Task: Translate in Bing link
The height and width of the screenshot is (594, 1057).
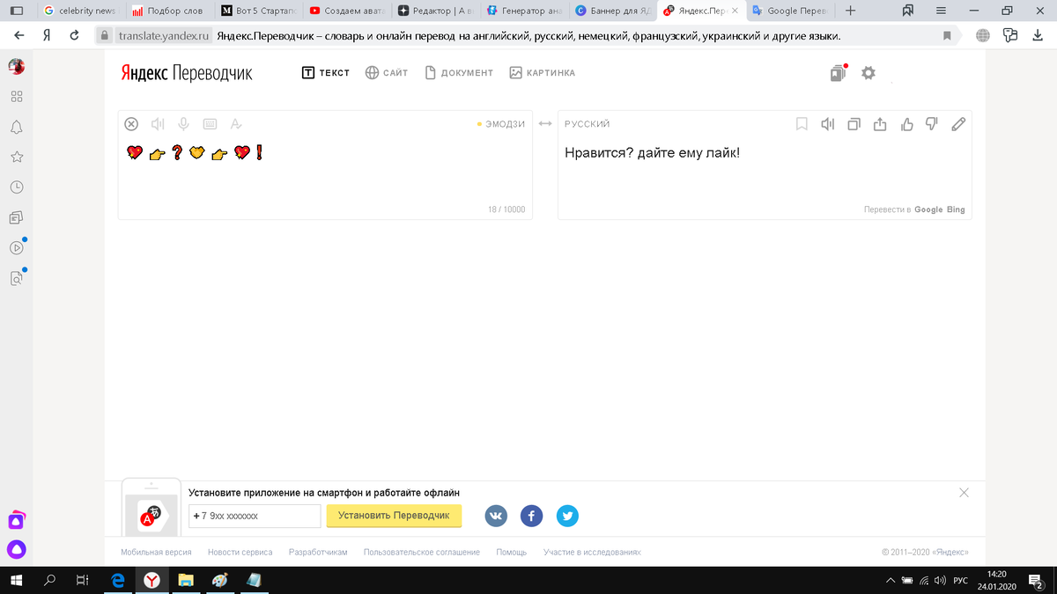Action: tap(956, 209)
